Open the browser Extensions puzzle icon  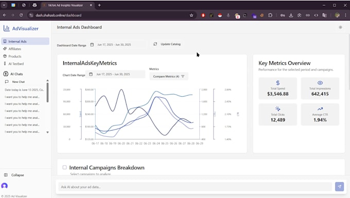coord(270,15)
